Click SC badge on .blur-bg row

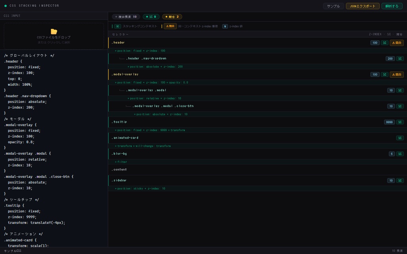(x=400, y=154)
